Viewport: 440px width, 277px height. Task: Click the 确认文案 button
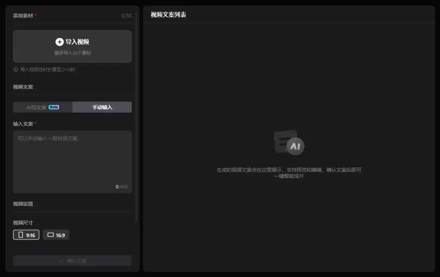(x=73, y=261)
